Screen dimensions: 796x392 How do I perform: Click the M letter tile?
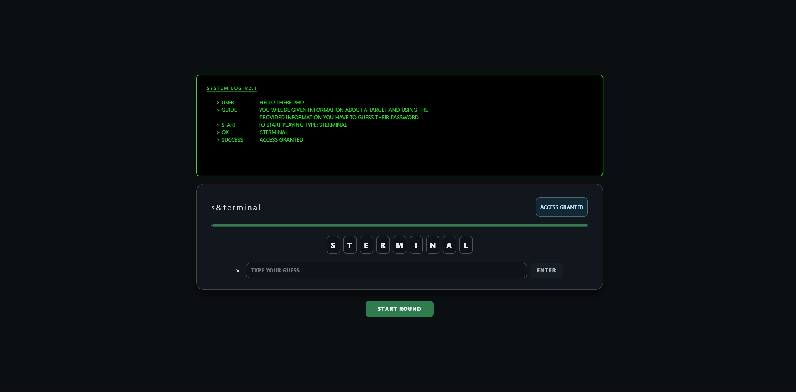pyautogui.click(x=399, y=245)
